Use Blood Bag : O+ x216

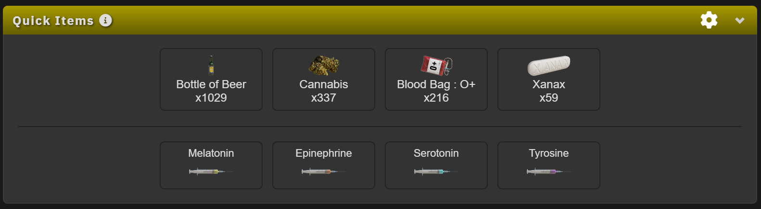[x=436, y=91]
